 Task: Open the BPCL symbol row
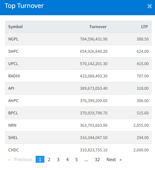[x=78, y=113]
